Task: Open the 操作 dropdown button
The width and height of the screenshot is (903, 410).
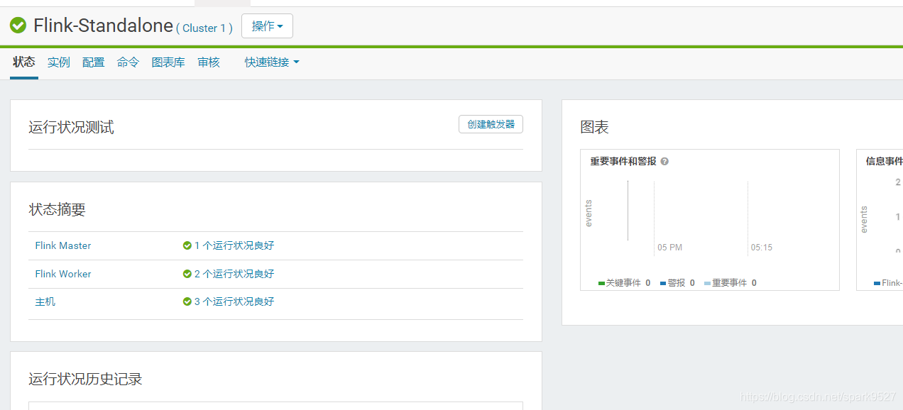Action: pyautogui.click(x=267, y=26)
